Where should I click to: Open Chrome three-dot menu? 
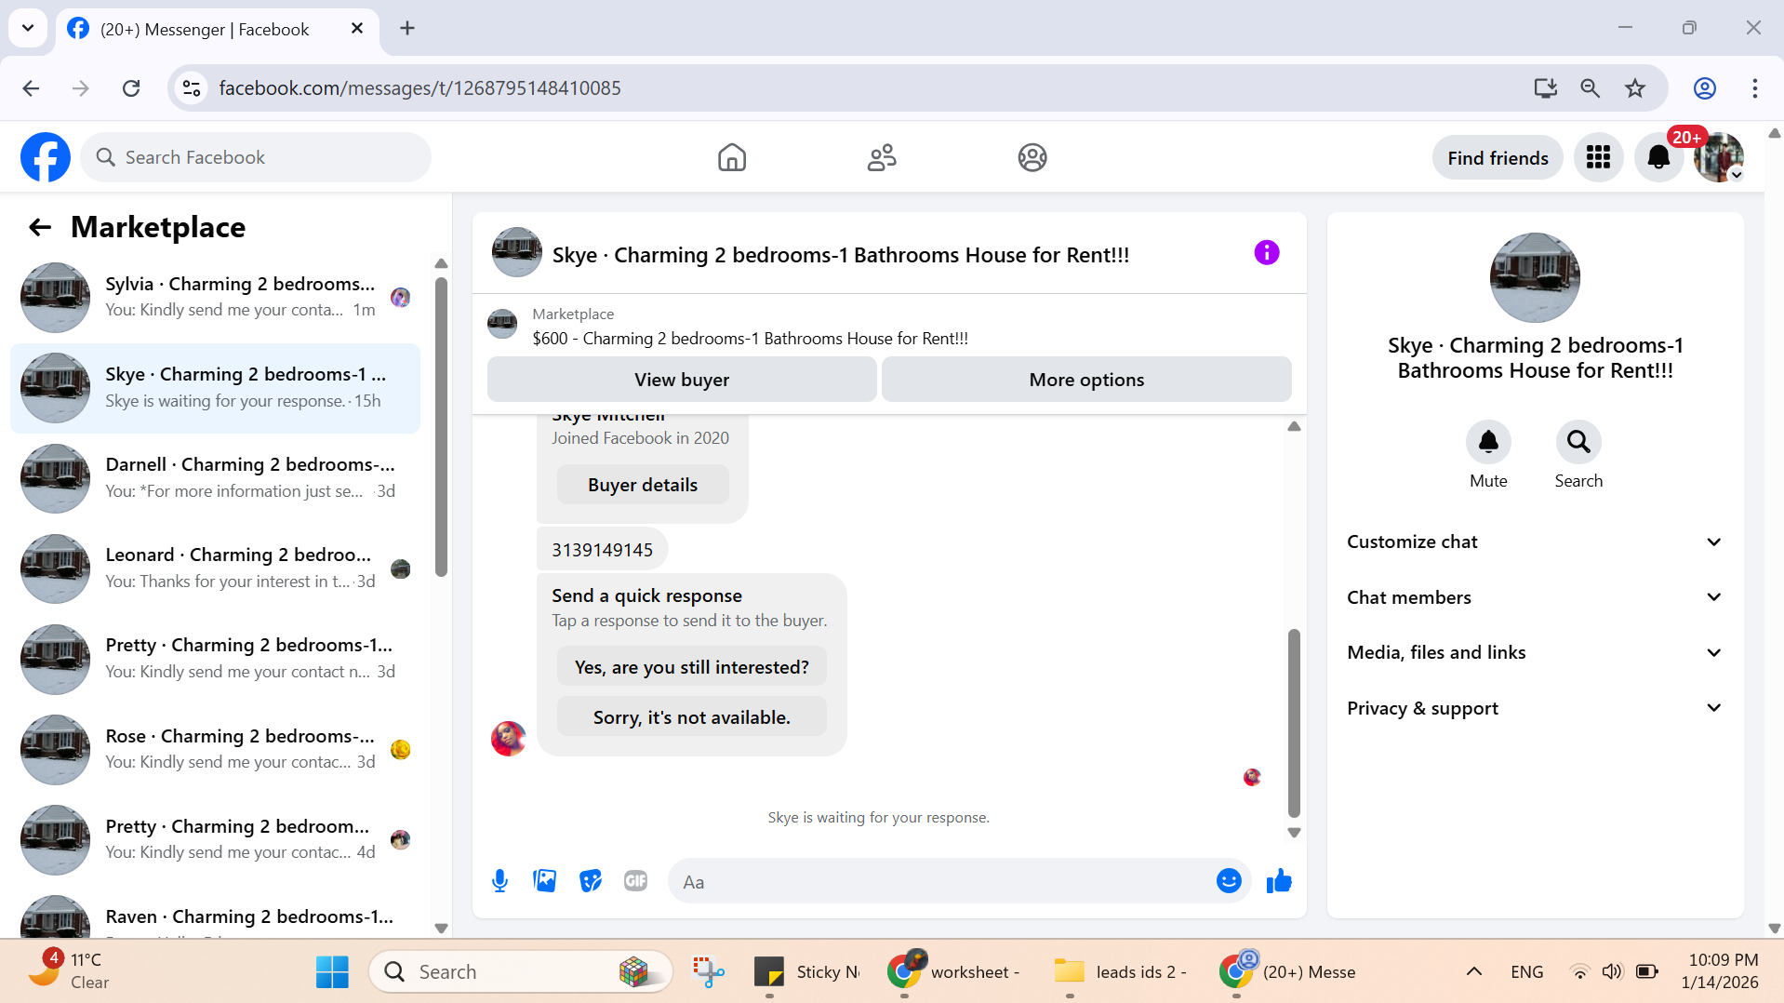1754,88
